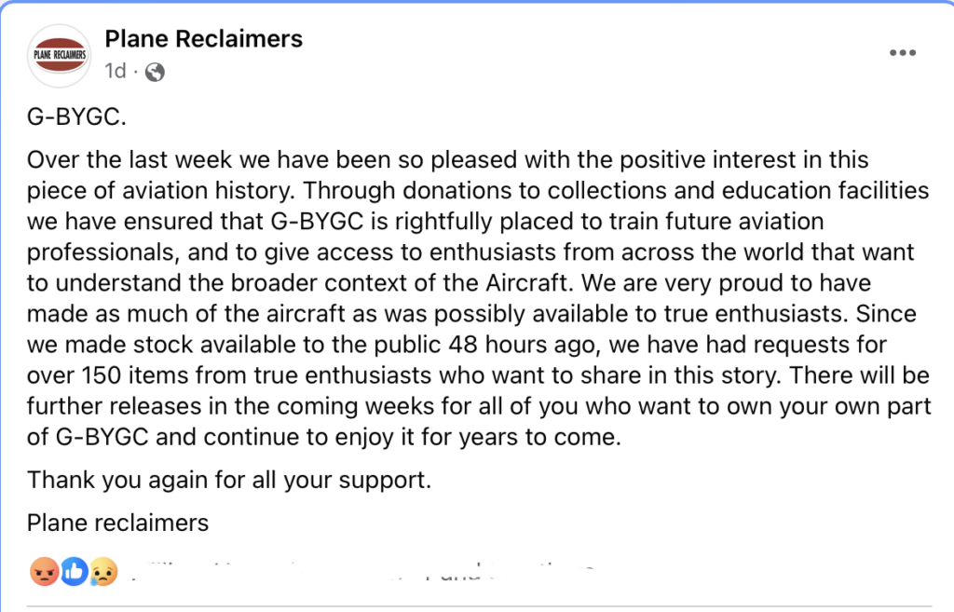The image size is (954, 612).
Task: Click the text over 150 items
Action: point(108,375)
